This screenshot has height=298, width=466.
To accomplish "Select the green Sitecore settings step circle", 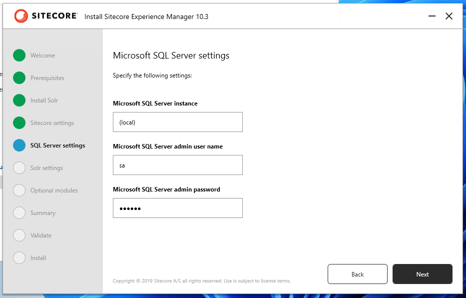I will click(19, 123).
